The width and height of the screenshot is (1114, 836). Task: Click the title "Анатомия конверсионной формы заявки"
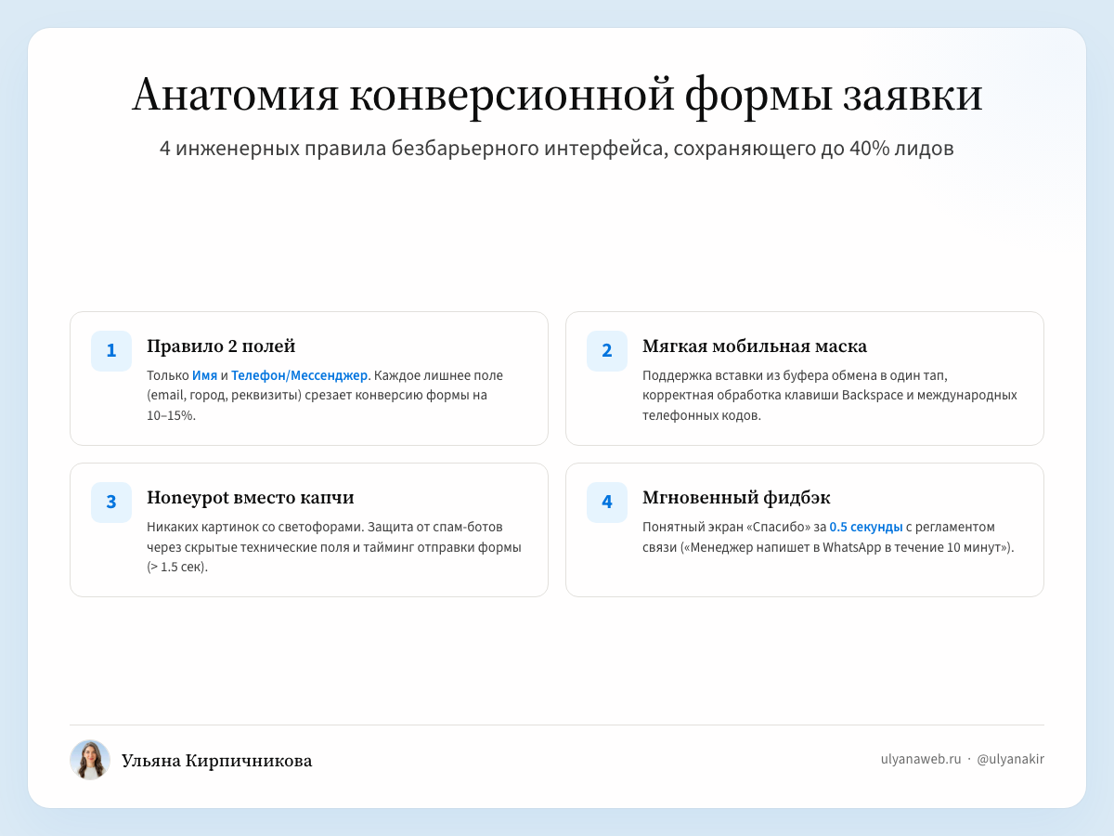pyautogui.click(x=557, y=96)
